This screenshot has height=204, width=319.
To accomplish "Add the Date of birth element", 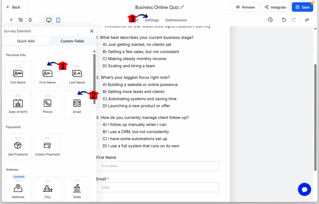I will tap(18, 104).
